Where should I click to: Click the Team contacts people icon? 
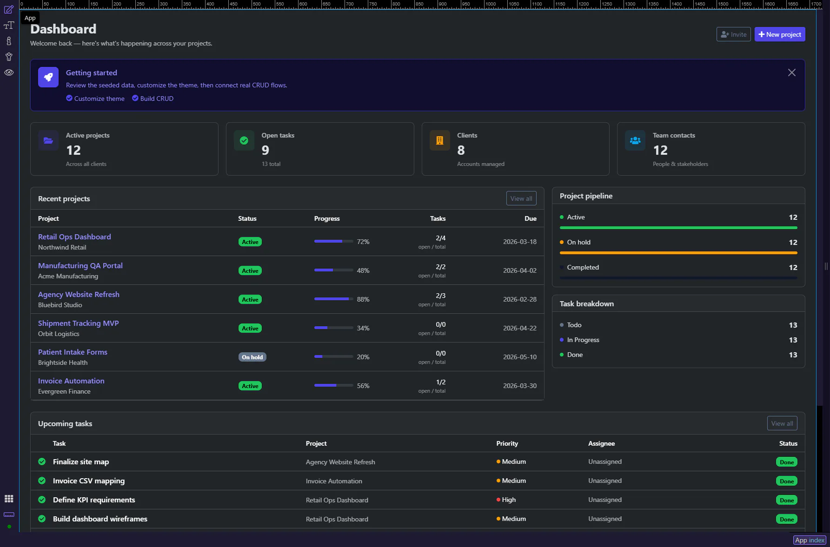coord(635,140)
